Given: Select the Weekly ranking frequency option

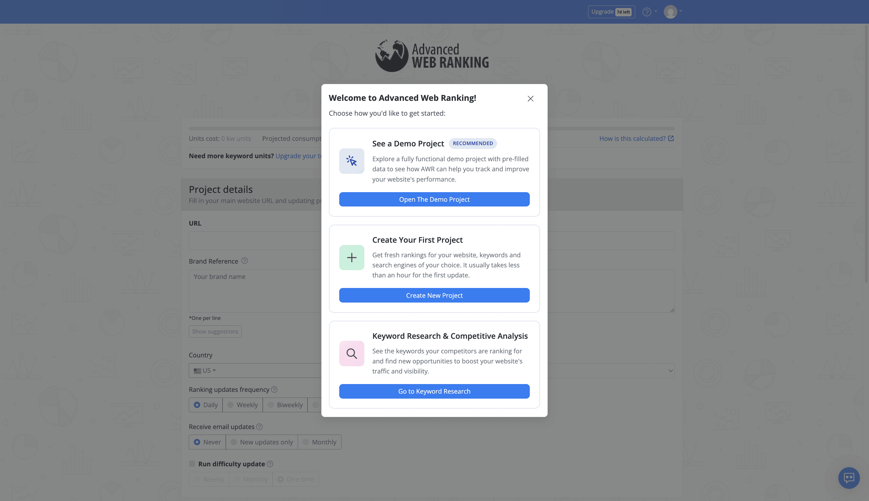Looking at the screenshot, I should coord(243,405).
